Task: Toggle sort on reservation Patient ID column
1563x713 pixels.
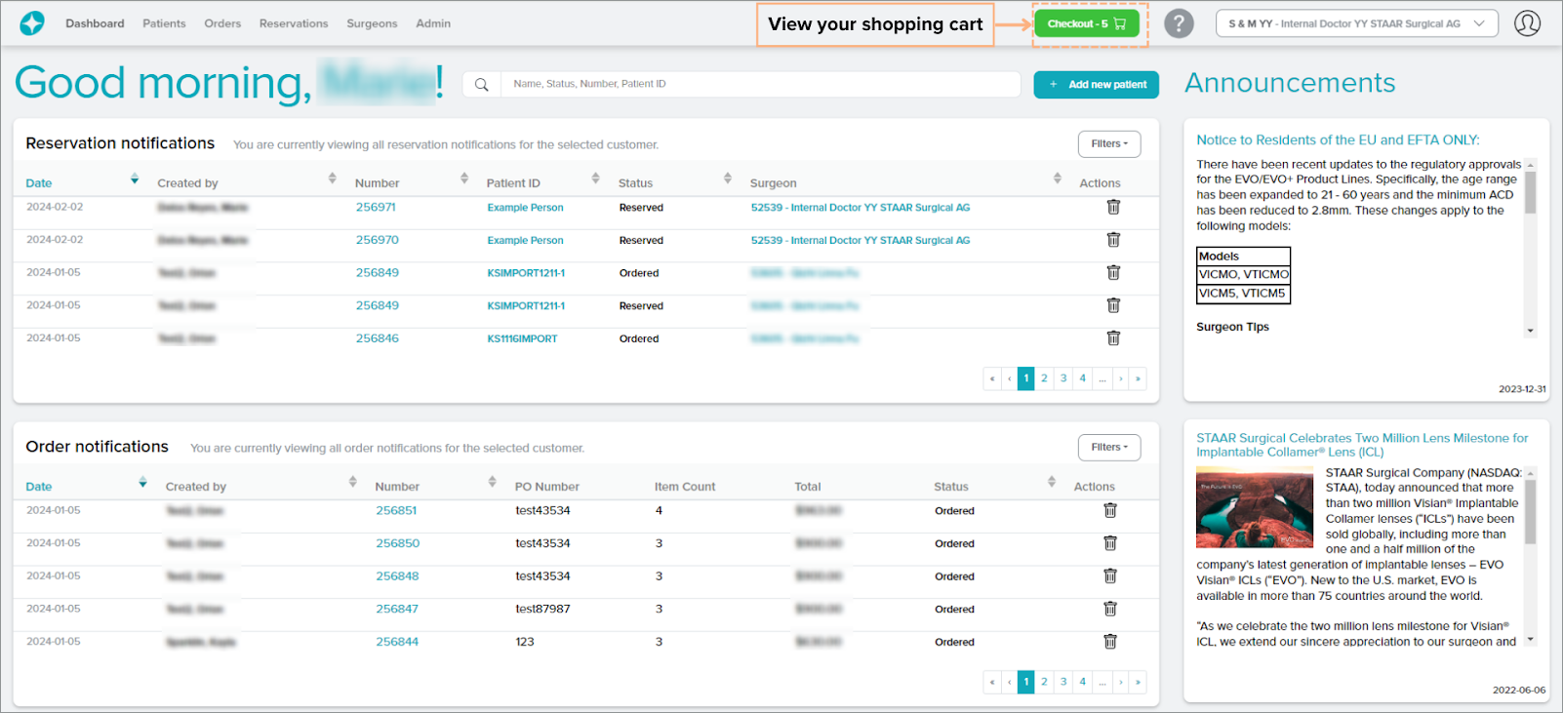Action: pyautogui.click(x=595, y=178)
